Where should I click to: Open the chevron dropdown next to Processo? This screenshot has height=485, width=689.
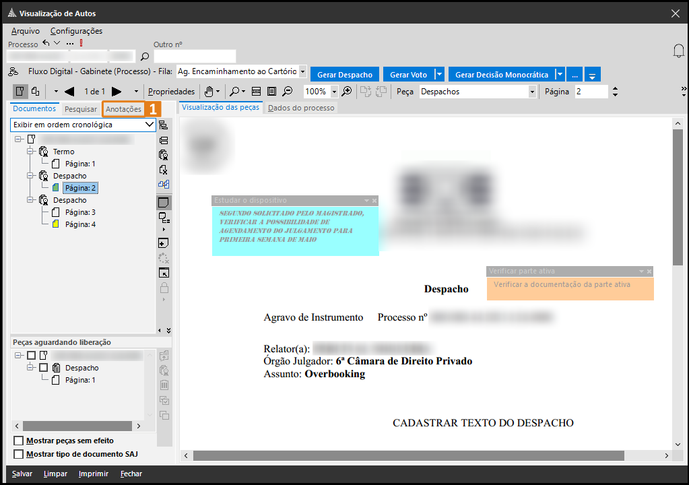(57, 43)
